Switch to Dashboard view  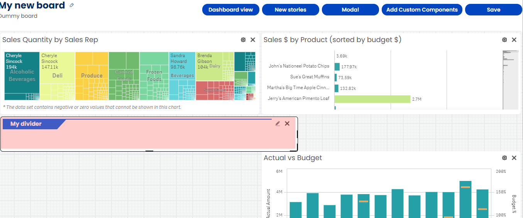click(231, 10)
